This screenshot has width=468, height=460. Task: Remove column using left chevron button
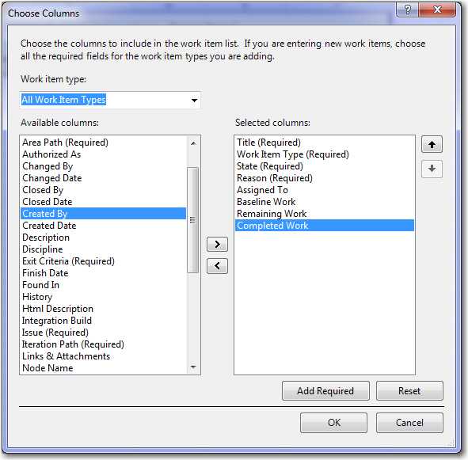[217, 266]
